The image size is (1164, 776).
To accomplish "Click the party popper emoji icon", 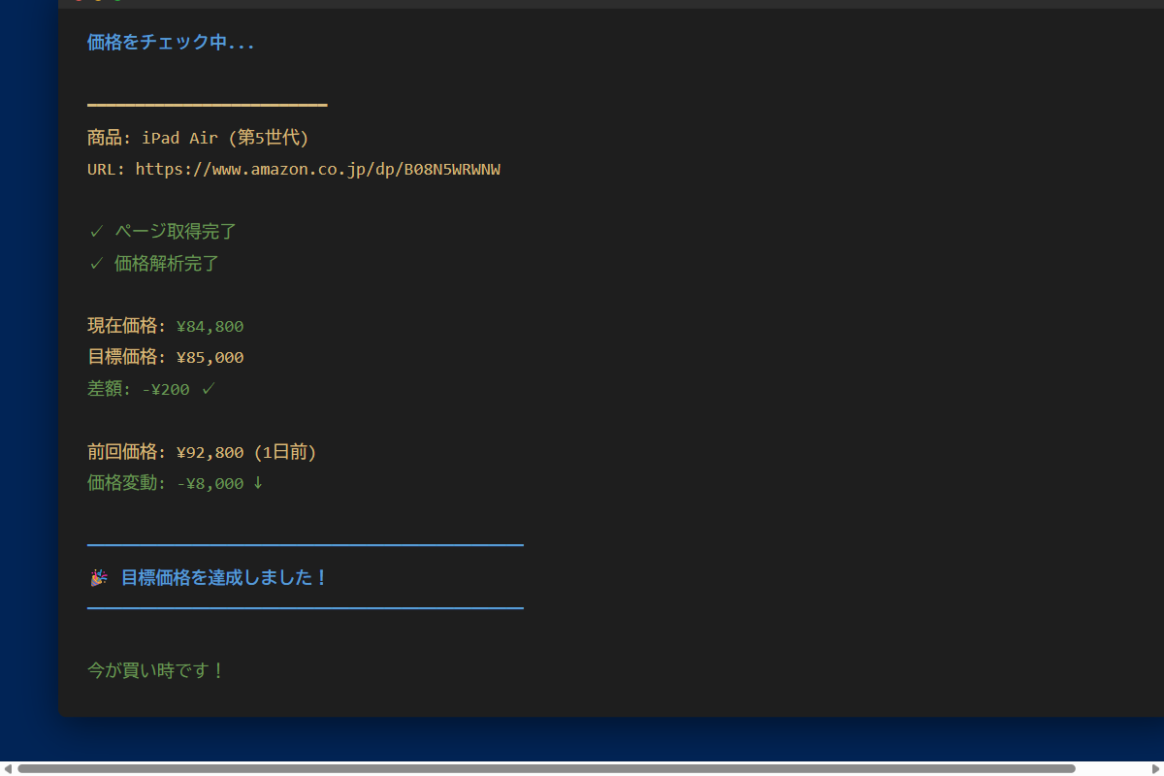I will tap(98, 578).
